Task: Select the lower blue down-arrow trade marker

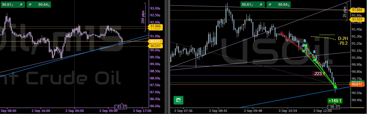Action: 314,52
